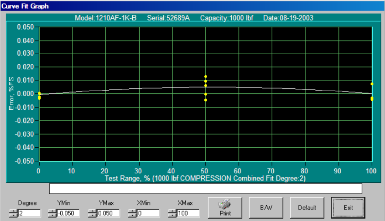This screenshot has height=221, width=385.
Task: Click the upper yellow data point at 100%
Action: coord(372,84)
